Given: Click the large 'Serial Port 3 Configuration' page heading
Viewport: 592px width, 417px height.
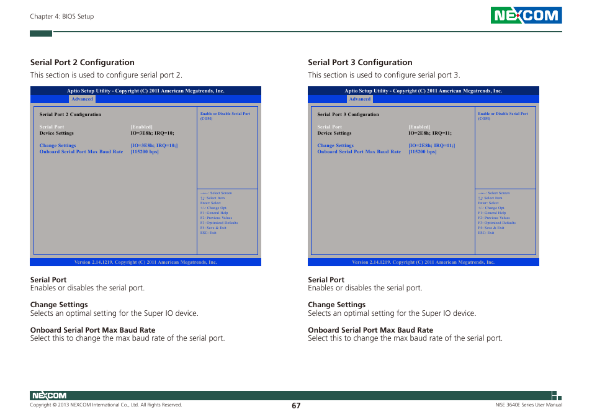Looking at the screenshot, I should tap(360, 62).
